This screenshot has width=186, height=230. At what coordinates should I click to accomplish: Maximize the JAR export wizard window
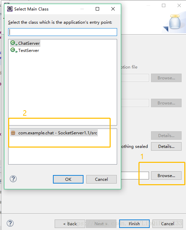[x=164, y=5]
